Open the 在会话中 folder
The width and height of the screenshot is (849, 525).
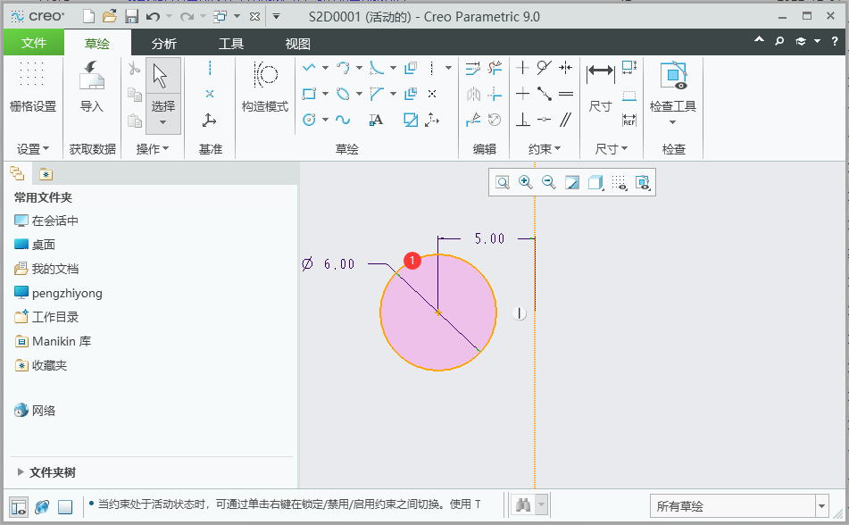tap(46, 221)
